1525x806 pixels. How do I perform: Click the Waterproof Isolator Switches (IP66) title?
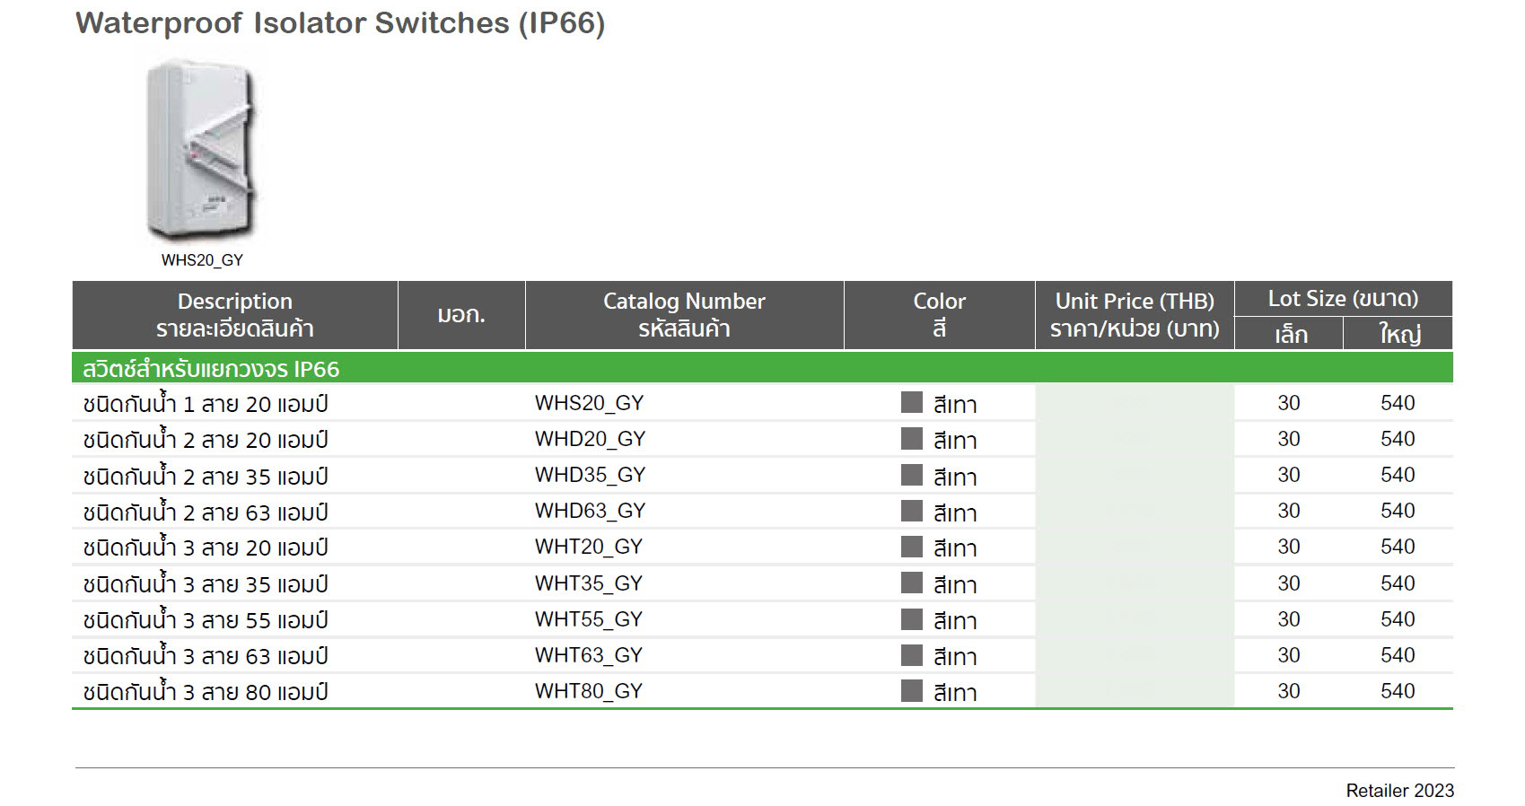click(340, 23)
